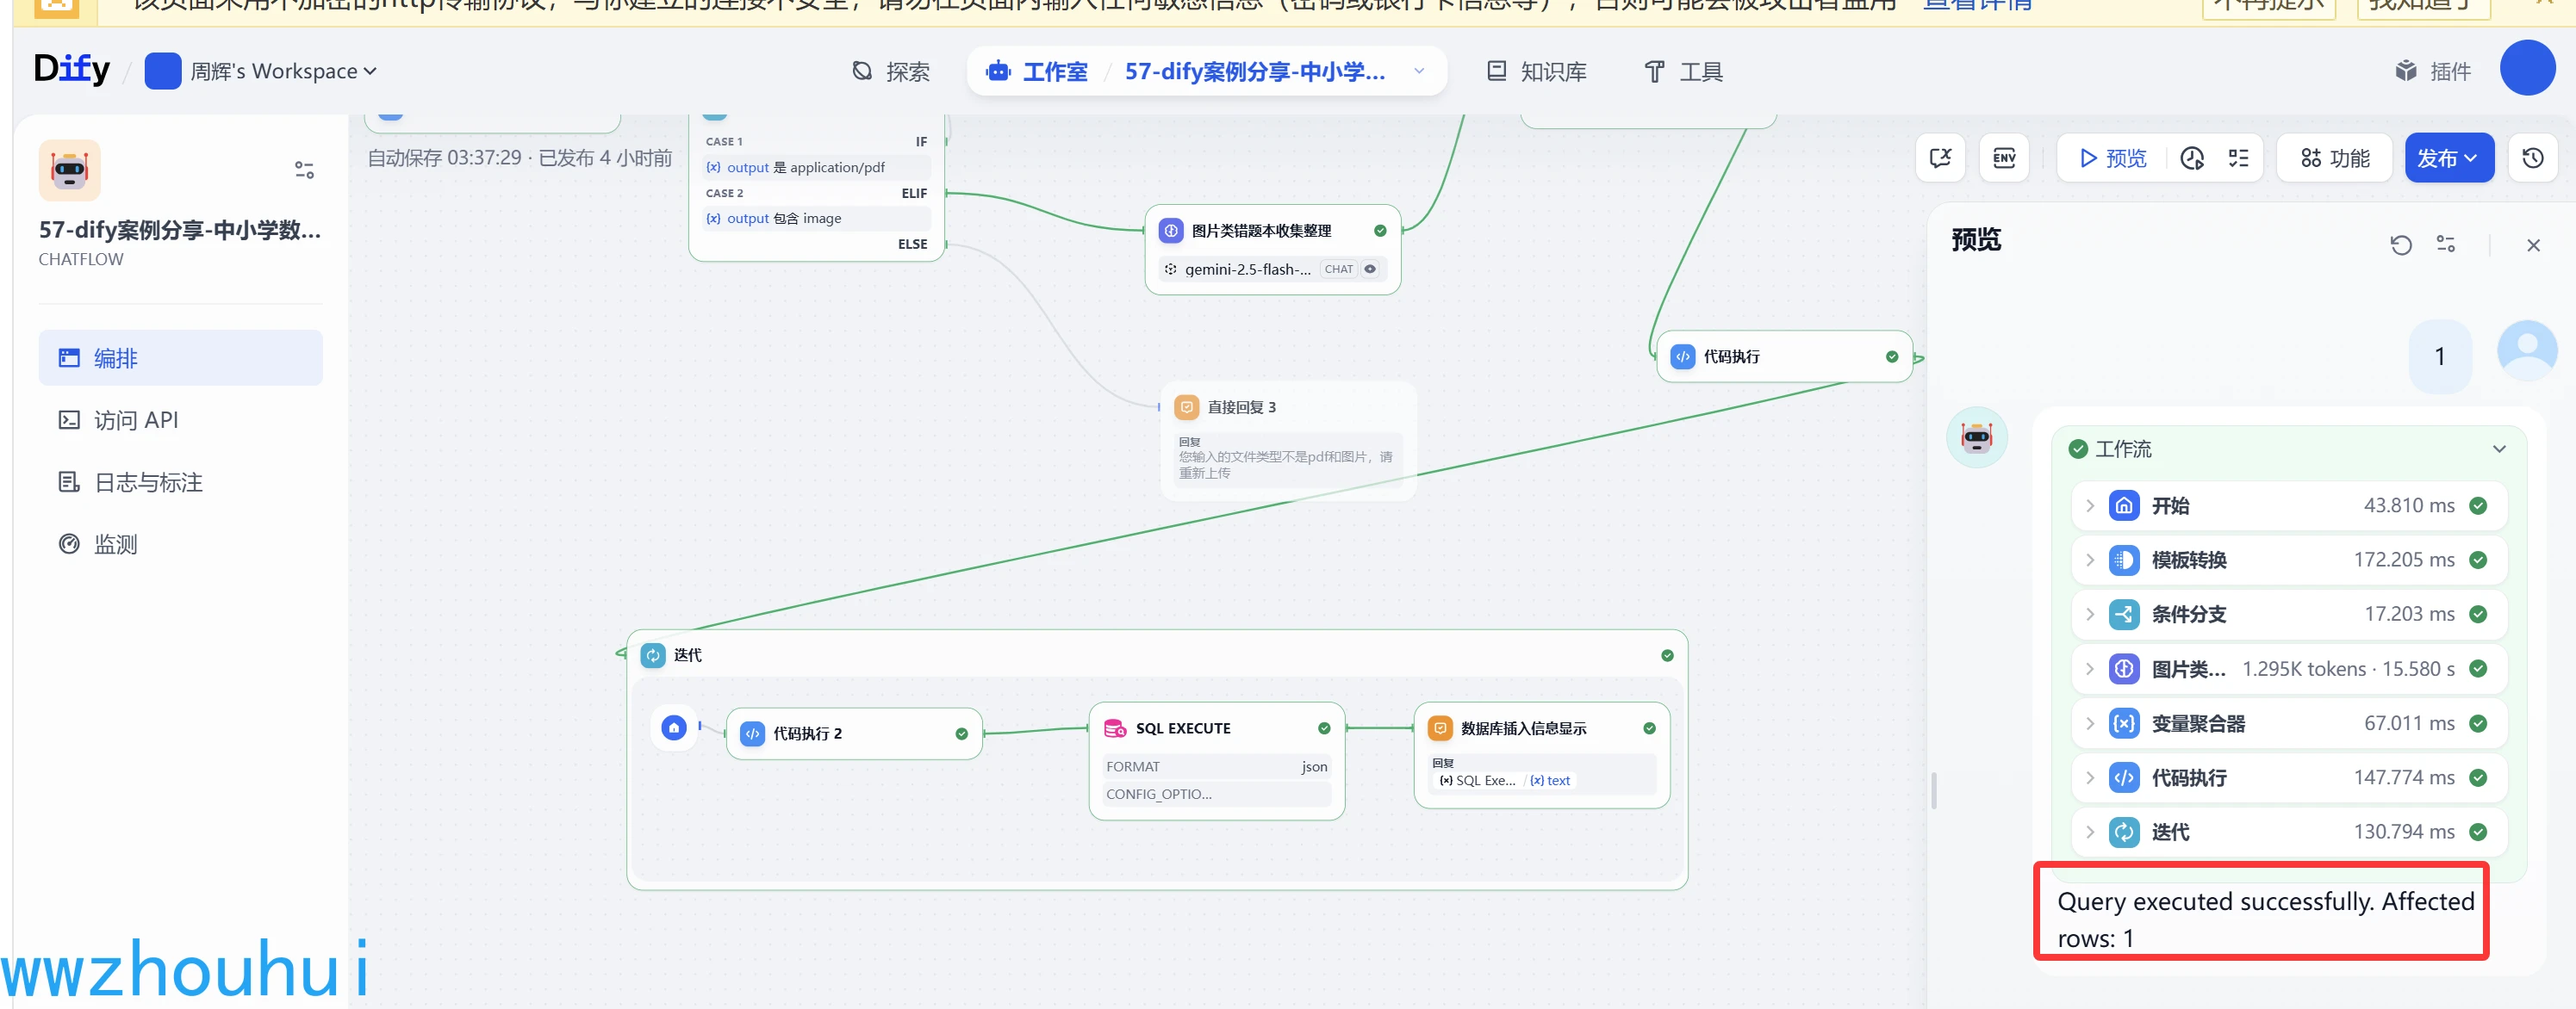Click the SQL EXECUTE node icon
Image resolution: width=2576 pixels, height=1009 pixels.
[1114, 728]
